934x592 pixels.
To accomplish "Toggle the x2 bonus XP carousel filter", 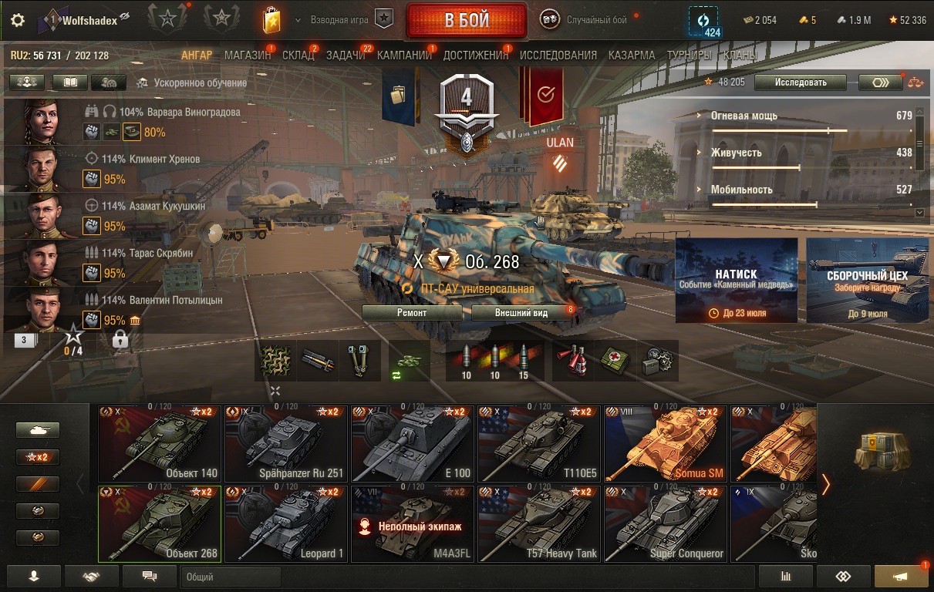I will (x=38, y=457).
